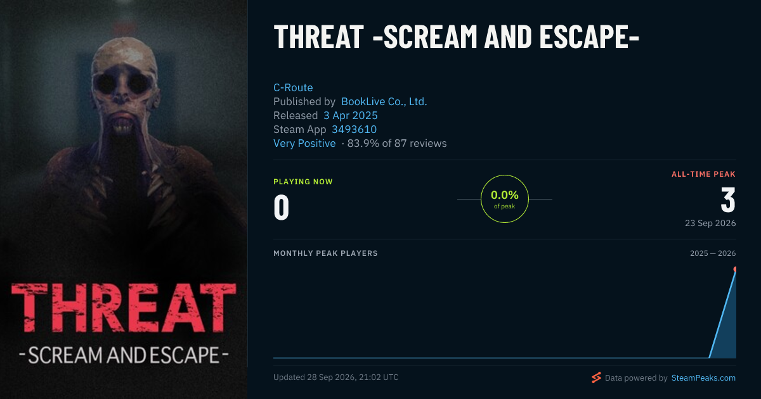
Task: Open the SteamPeaks.com link
Action: (x=703, y=378)
